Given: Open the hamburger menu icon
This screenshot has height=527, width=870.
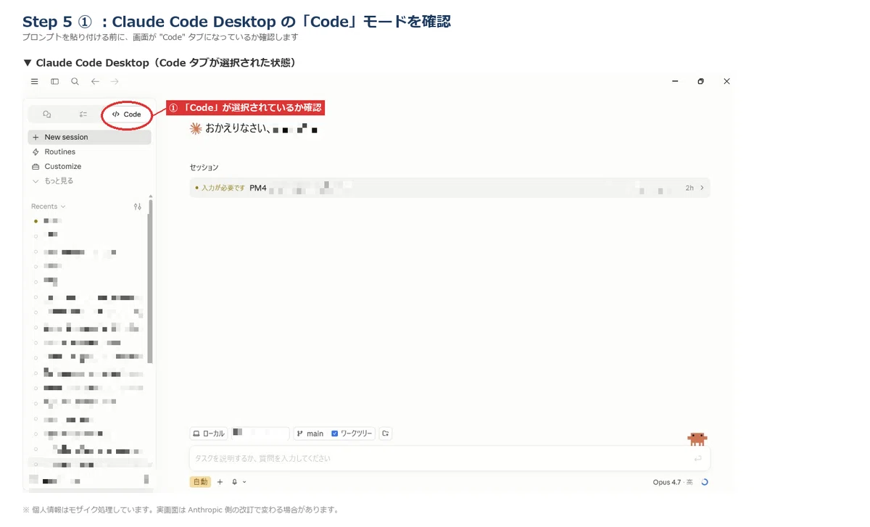Looking at the screenshot, I should pos(34,82).
